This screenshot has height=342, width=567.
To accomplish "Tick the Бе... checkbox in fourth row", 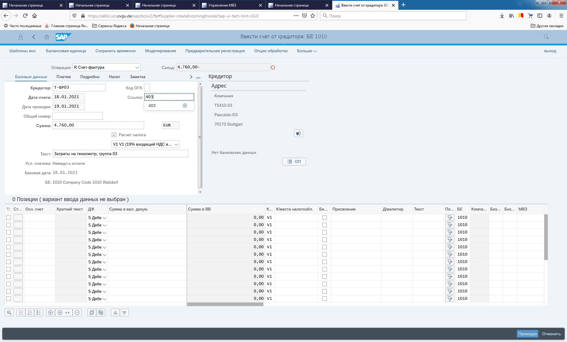I will (x=325, y=240).
